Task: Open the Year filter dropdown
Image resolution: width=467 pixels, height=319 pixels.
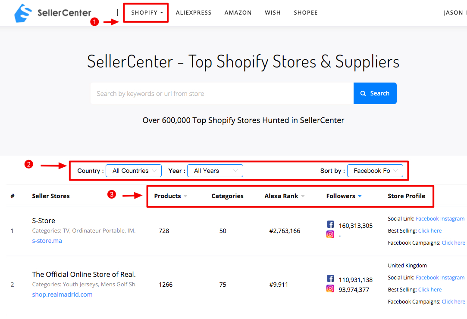Action: pos(215,171)
